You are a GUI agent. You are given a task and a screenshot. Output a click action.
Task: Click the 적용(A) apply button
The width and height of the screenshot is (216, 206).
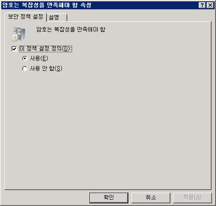point(193,198)
